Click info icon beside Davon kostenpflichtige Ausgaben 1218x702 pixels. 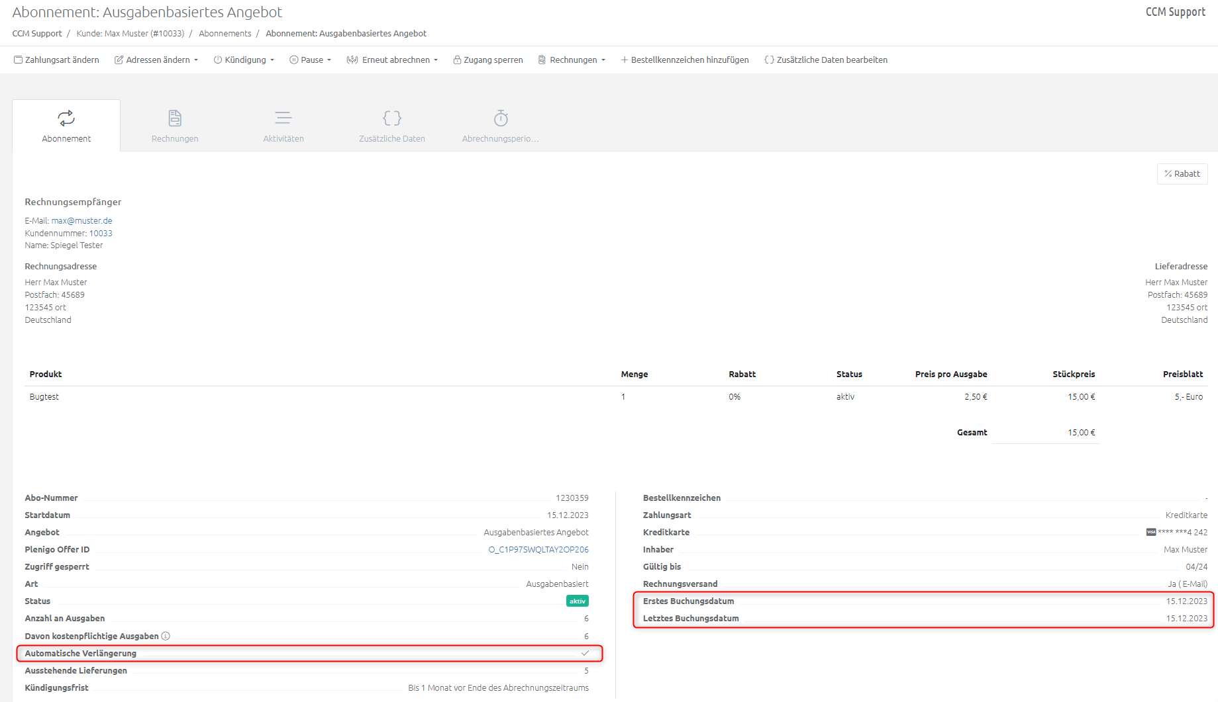click(166, 636)
